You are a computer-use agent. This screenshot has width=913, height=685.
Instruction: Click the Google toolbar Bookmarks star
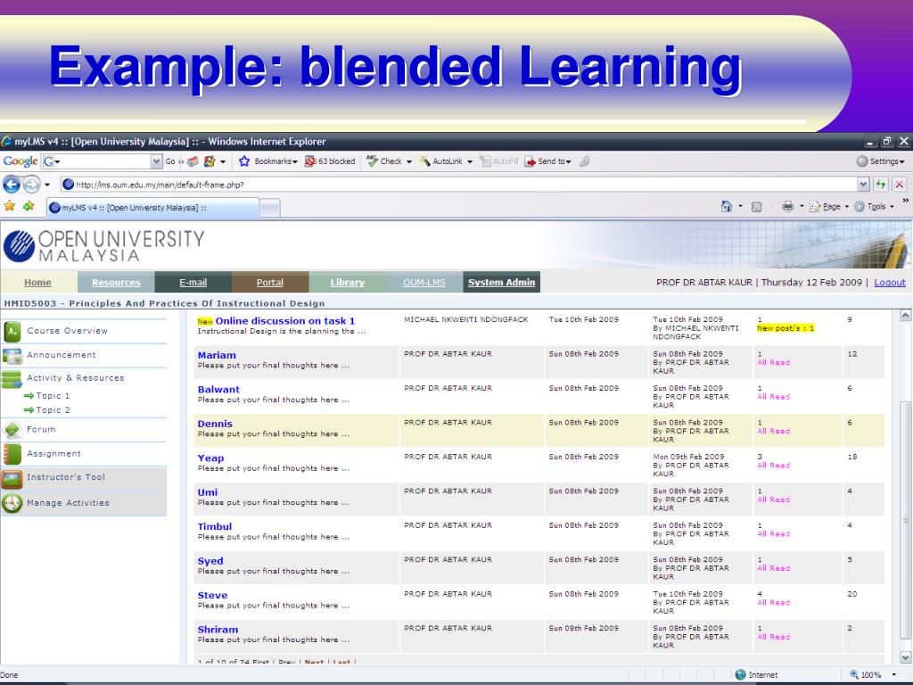tap(244, 161)
